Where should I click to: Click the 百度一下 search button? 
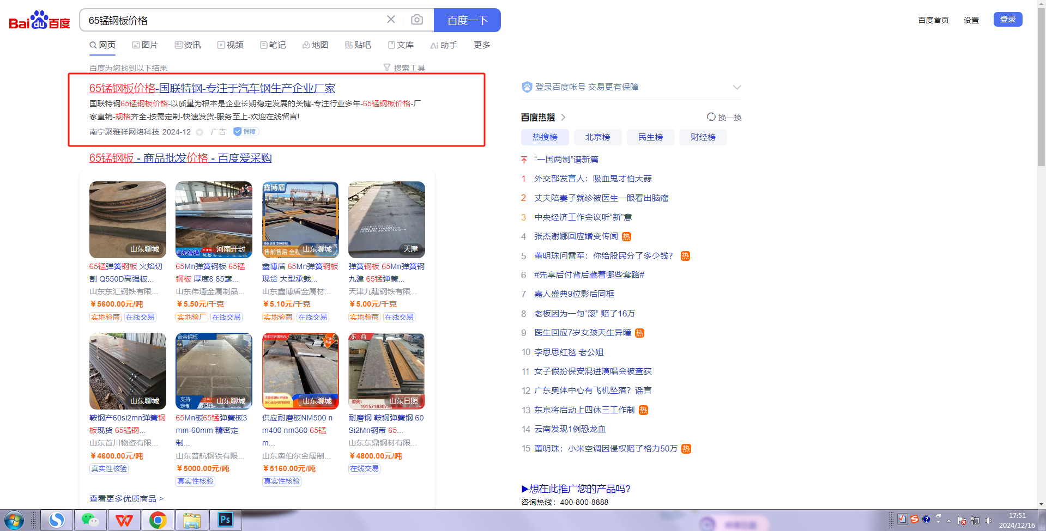coord(467,20)
